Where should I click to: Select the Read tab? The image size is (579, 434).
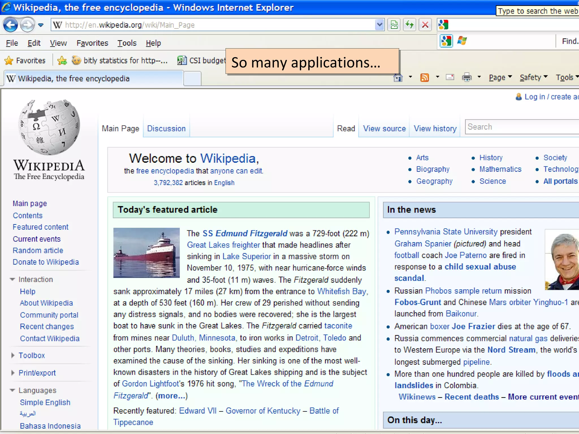click(346, 129)
